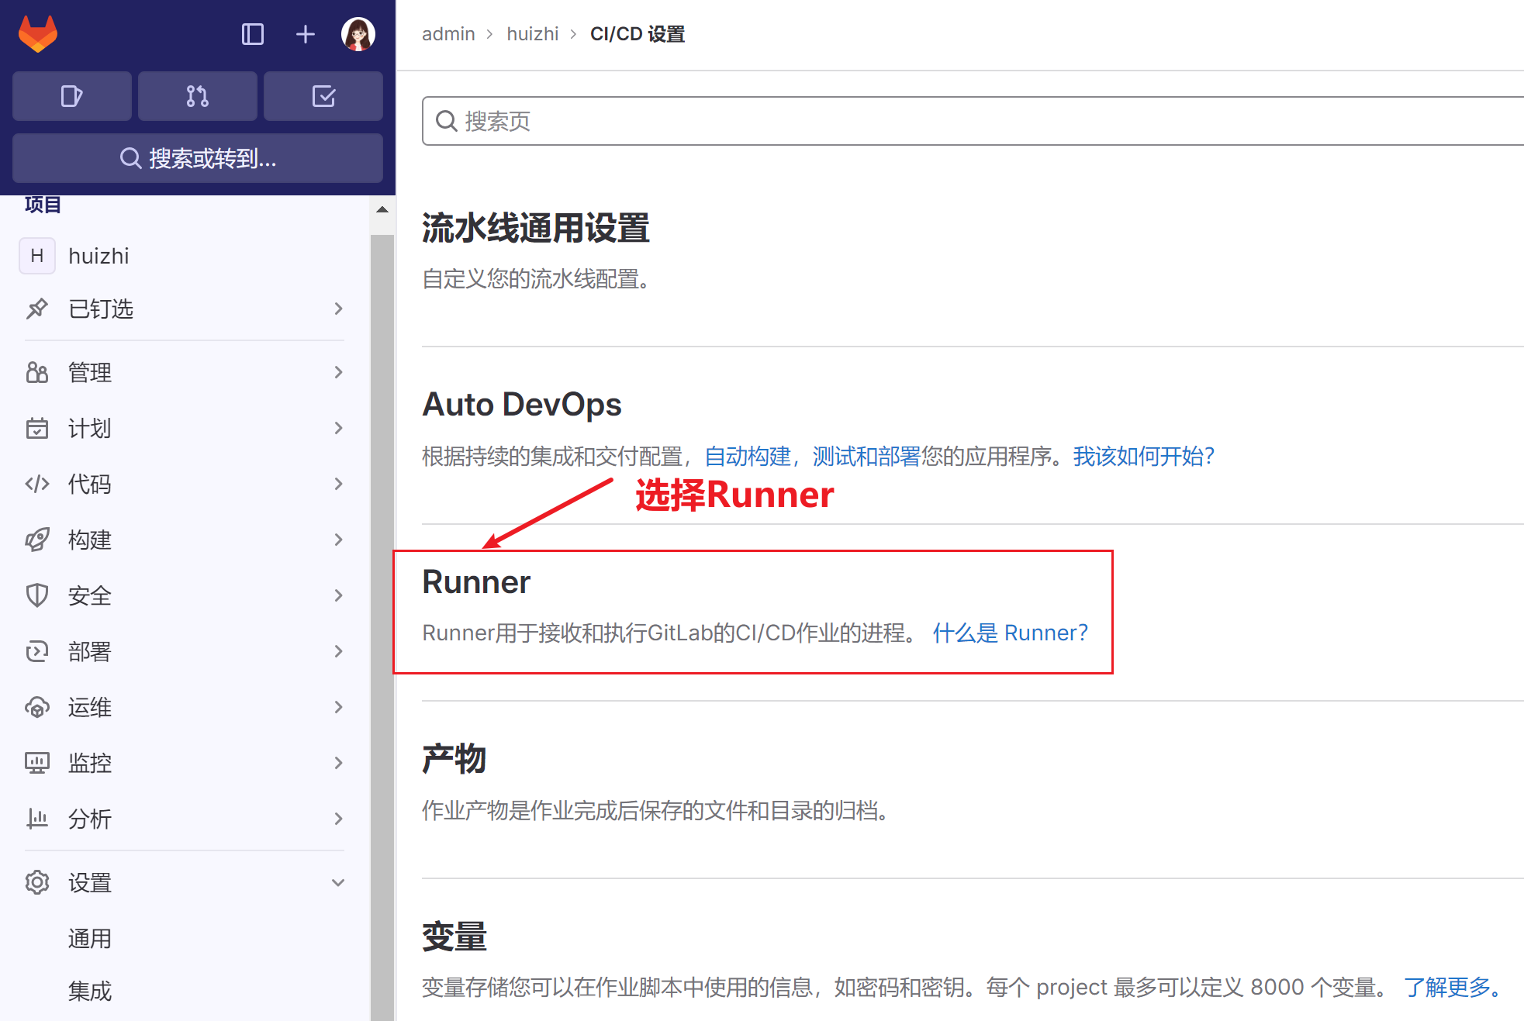Click the 搜索页 search input field
Image resolution: width=1524 pixels, height=1021 pixels.
[x=973, y=121]
